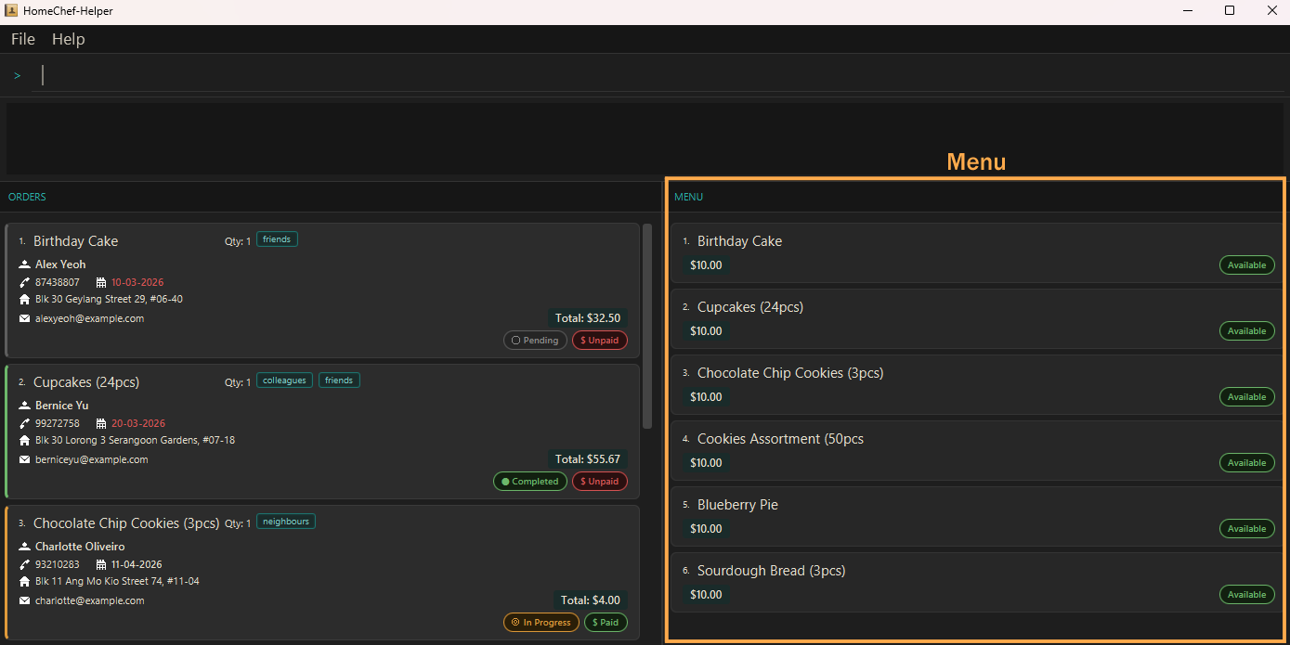1290x645 pixels.
Task: Open the Help menu
Action: pyautogui.click(x=68, y=39)
